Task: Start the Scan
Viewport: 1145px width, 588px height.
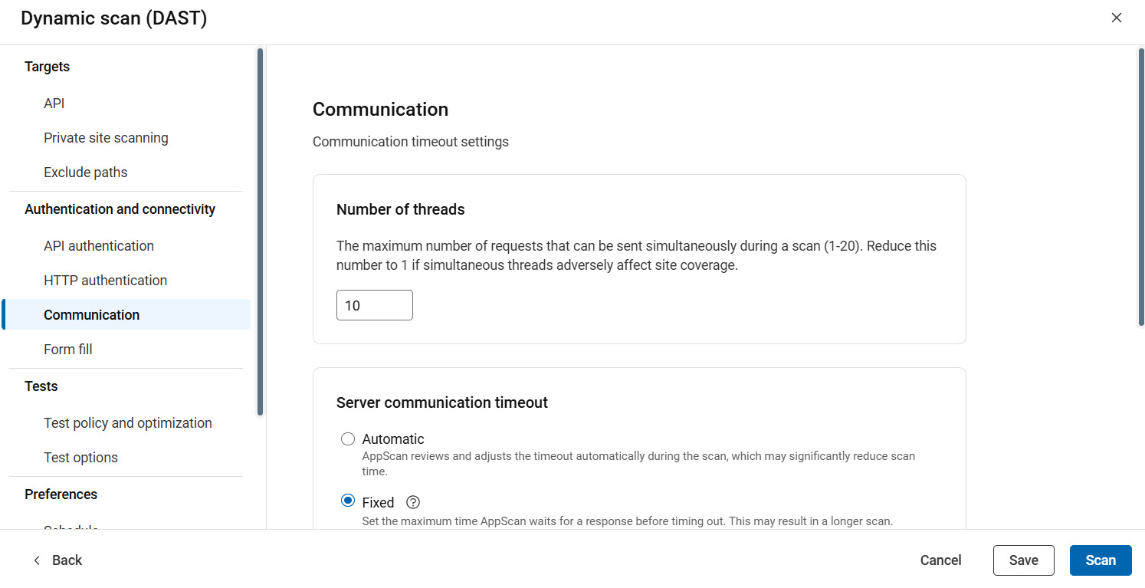Action: (1101, 560)
